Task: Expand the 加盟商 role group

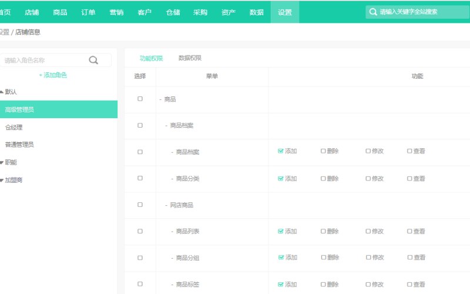Action: pyautogui.click(x=2, y=181)
